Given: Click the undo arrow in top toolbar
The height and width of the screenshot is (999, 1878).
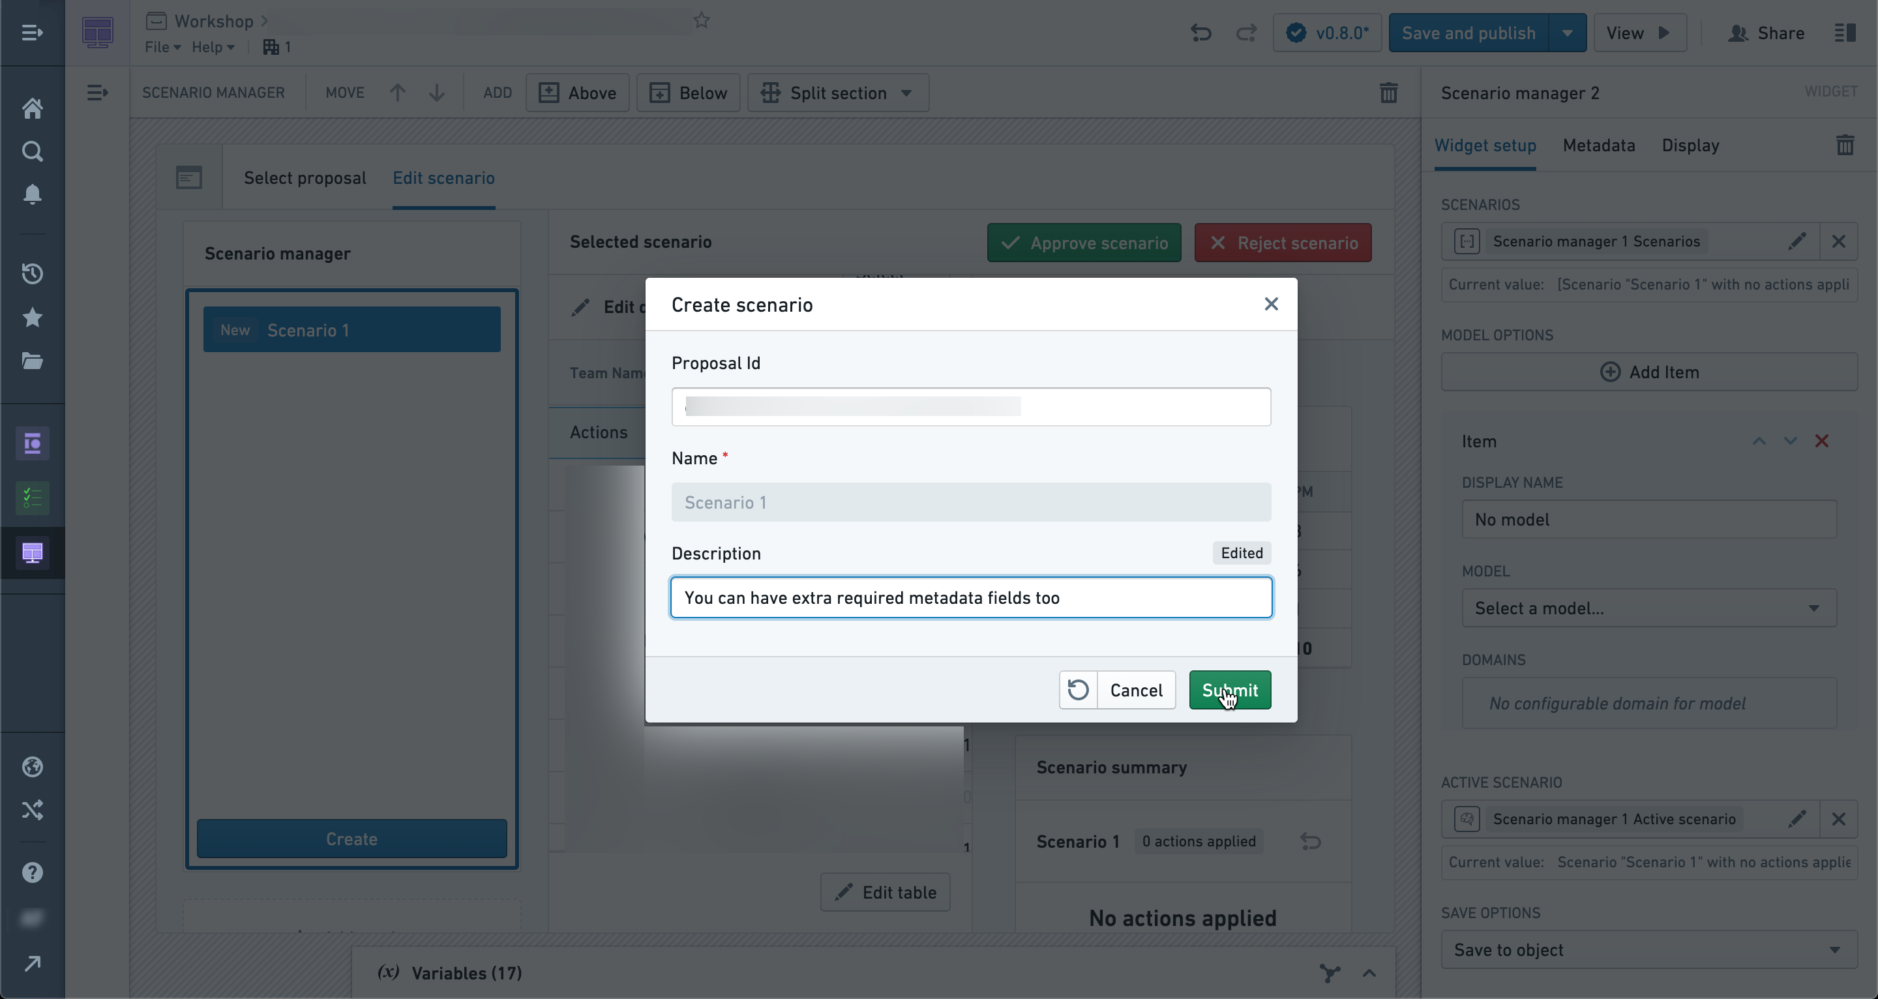Looking at the screenshot, I should pyautogui.click(x=1200, y=33).
